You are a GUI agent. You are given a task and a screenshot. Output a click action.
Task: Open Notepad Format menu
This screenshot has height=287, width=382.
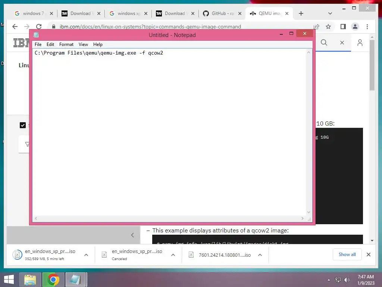coord(66,44)
